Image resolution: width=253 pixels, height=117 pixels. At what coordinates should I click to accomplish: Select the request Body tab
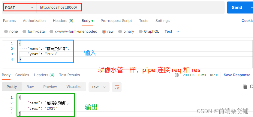pos(87,21)
